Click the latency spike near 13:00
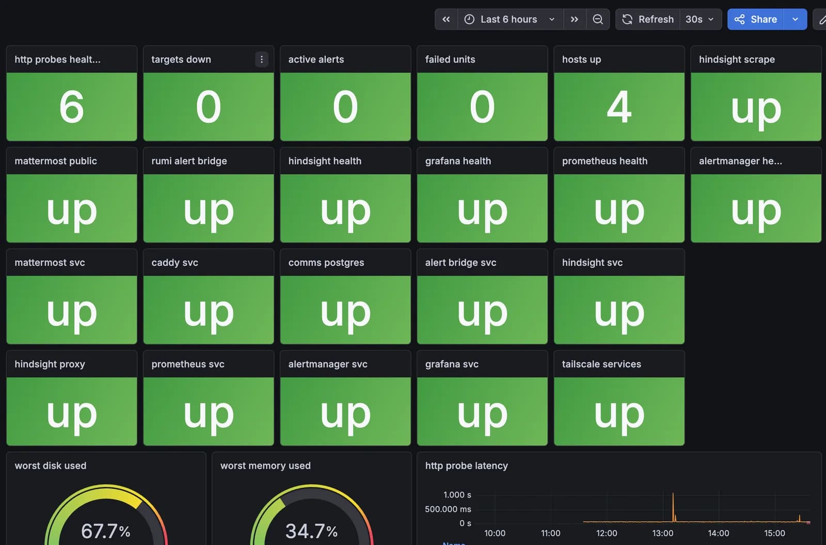 tap(673, 507)
